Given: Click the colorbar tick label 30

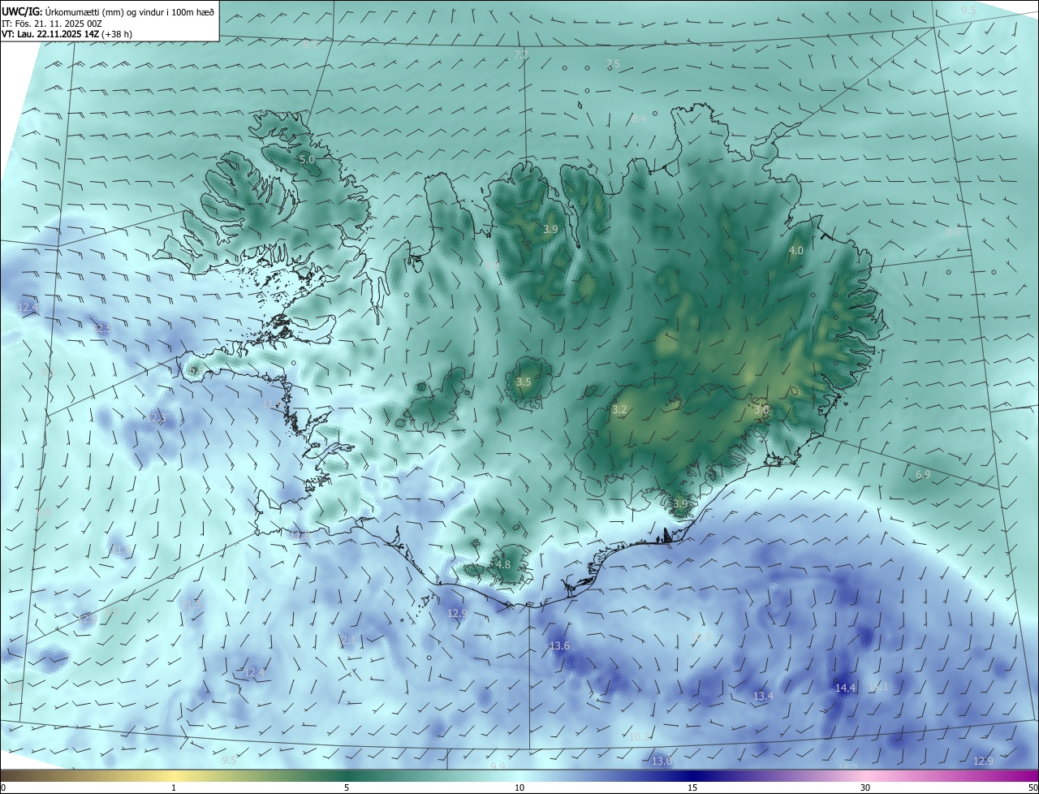Looking at the screenshot, I should (865, 788).
